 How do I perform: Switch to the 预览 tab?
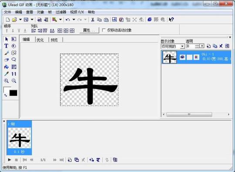[x=54, y=40]
